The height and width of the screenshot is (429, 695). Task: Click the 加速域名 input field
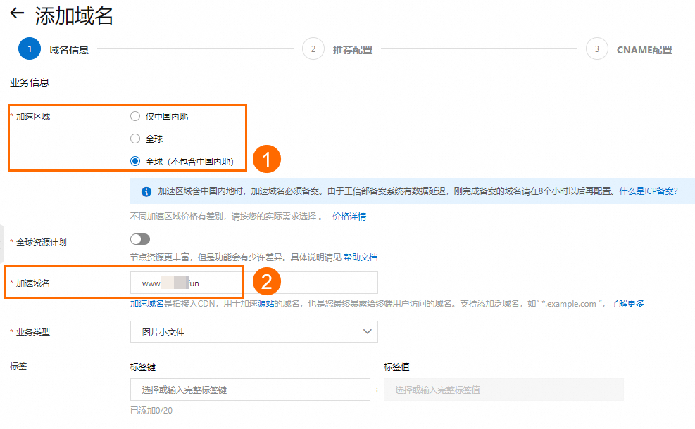coord(185,281)
